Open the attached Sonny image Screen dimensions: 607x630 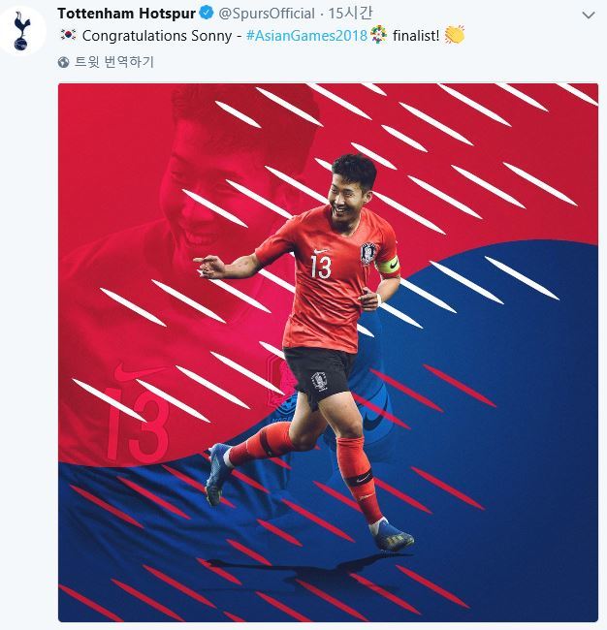pyautogui.click(x=328, y=353)
